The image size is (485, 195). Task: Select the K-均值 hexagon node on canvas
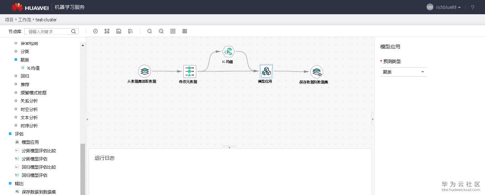point(228,52)
